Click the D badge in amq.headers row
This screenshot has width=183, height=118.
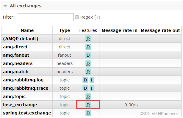[x=88, y=63]
